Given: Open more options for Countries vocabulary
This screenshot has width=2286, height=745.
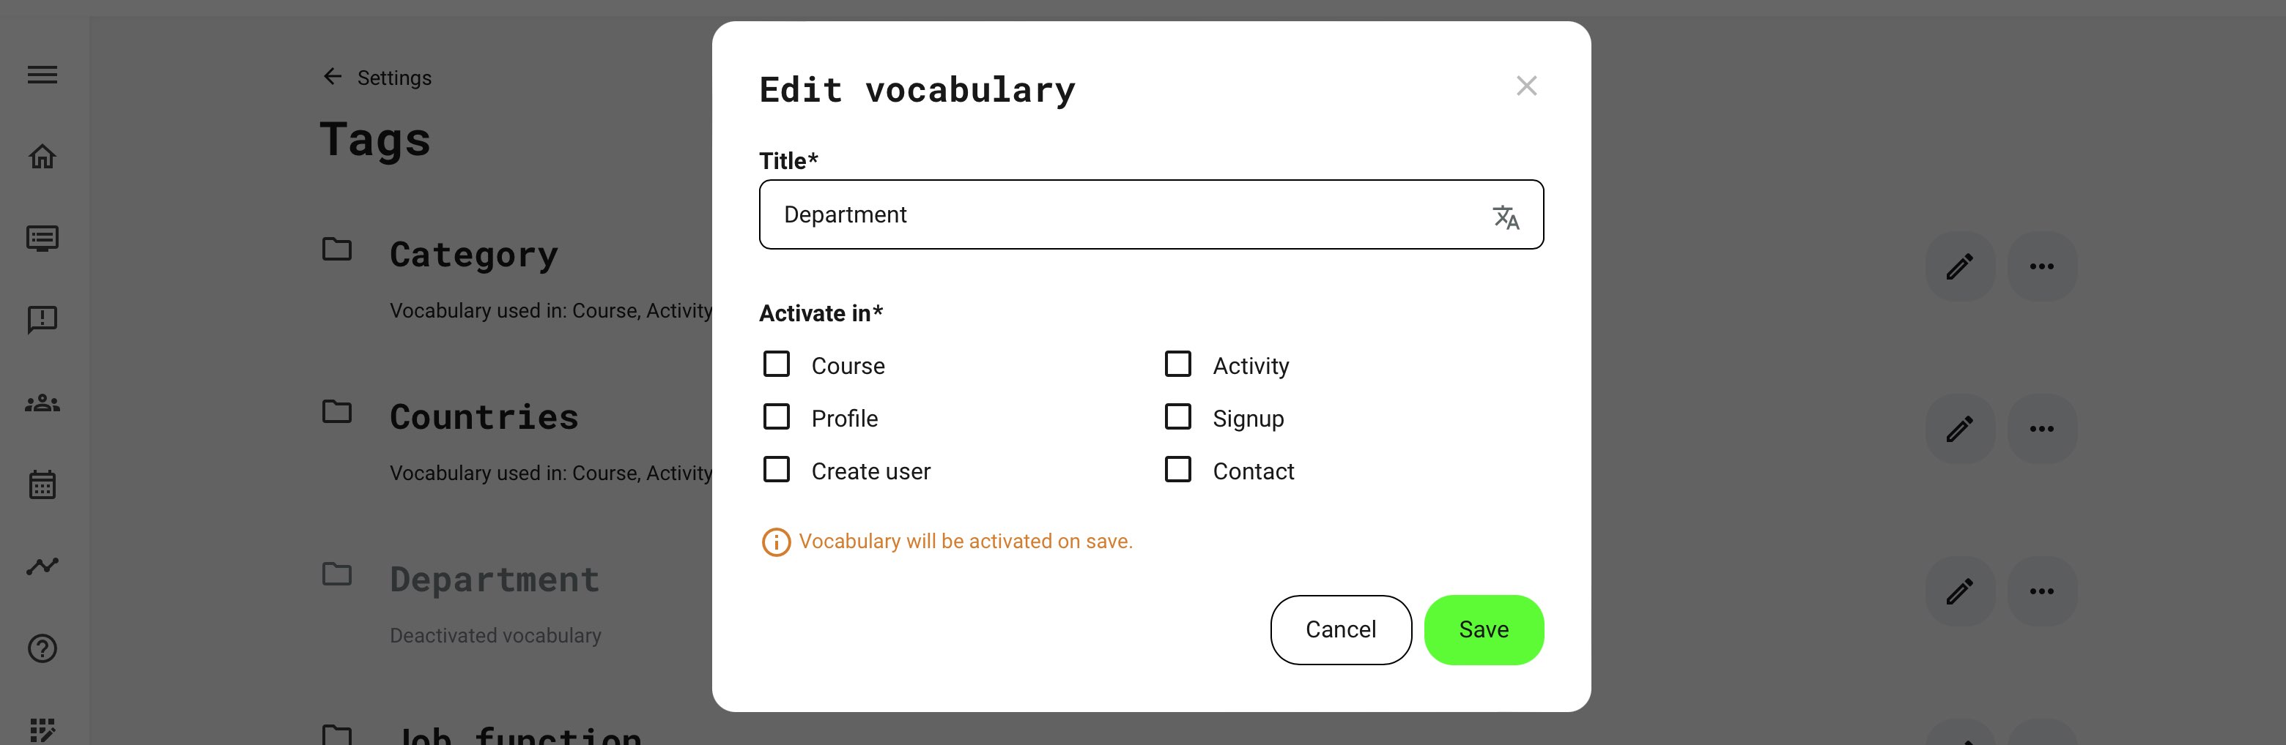Looking at the screenshot, I should [x=2041, y=429].
